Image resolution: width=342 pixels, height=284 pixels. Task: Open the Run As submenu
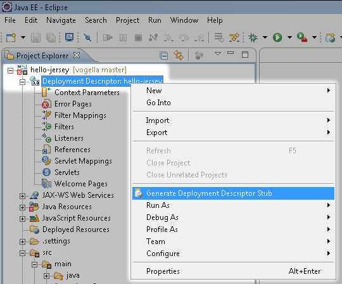click(233, 205)
